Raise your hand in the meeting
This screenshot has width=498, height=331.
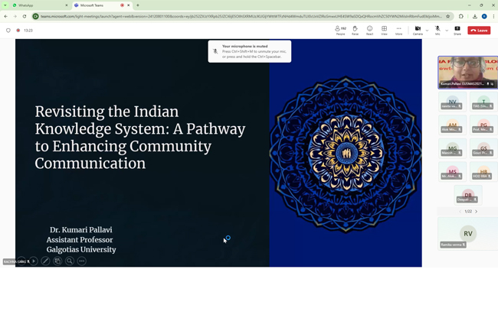[355, 31]
